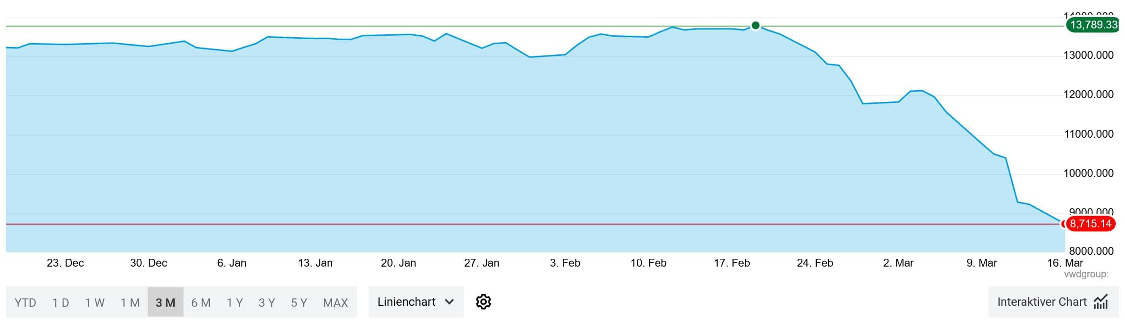
Task: Select 3 Y chart range
Action: (267, 303)
